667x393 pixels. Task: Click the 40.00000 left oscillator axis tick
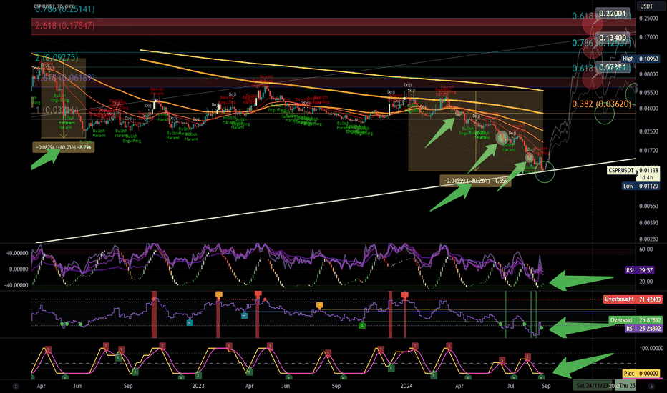[17, 253]
